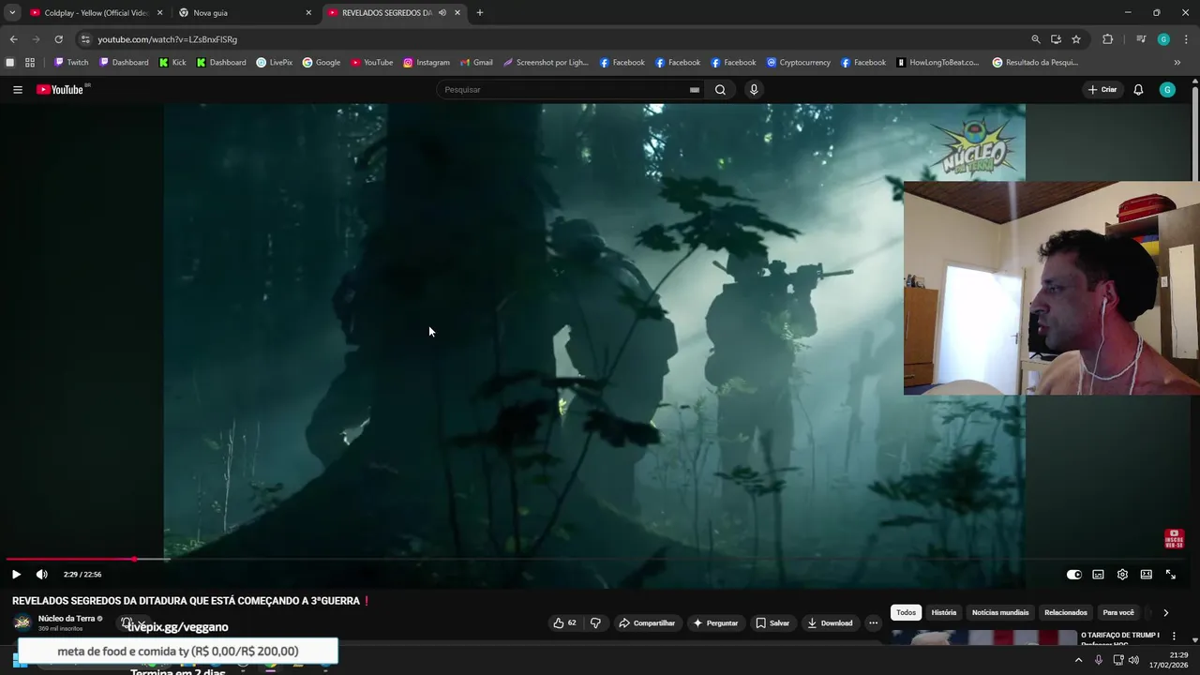The width and height of the screenshot is (1200, 675).
Task: Bookmark this page with the star icon
Action: [1076, 39]
